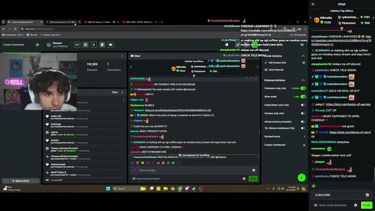Open Chrome from the taskbar

click(x=173, y=188)
